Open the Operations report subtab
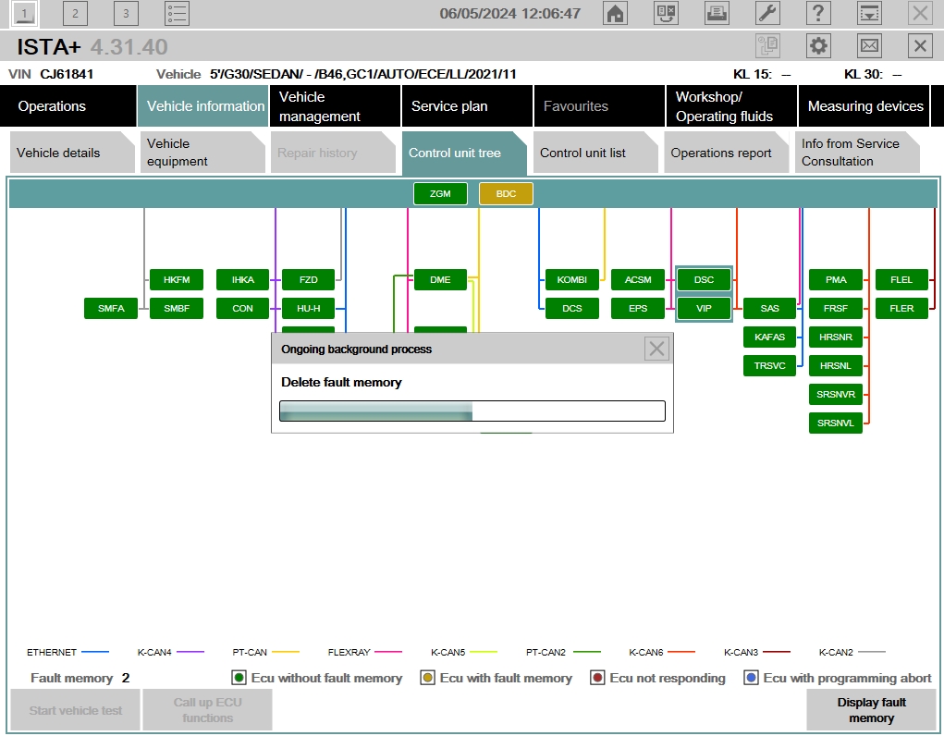Viewport: 944px width, 736px height. 726,153
